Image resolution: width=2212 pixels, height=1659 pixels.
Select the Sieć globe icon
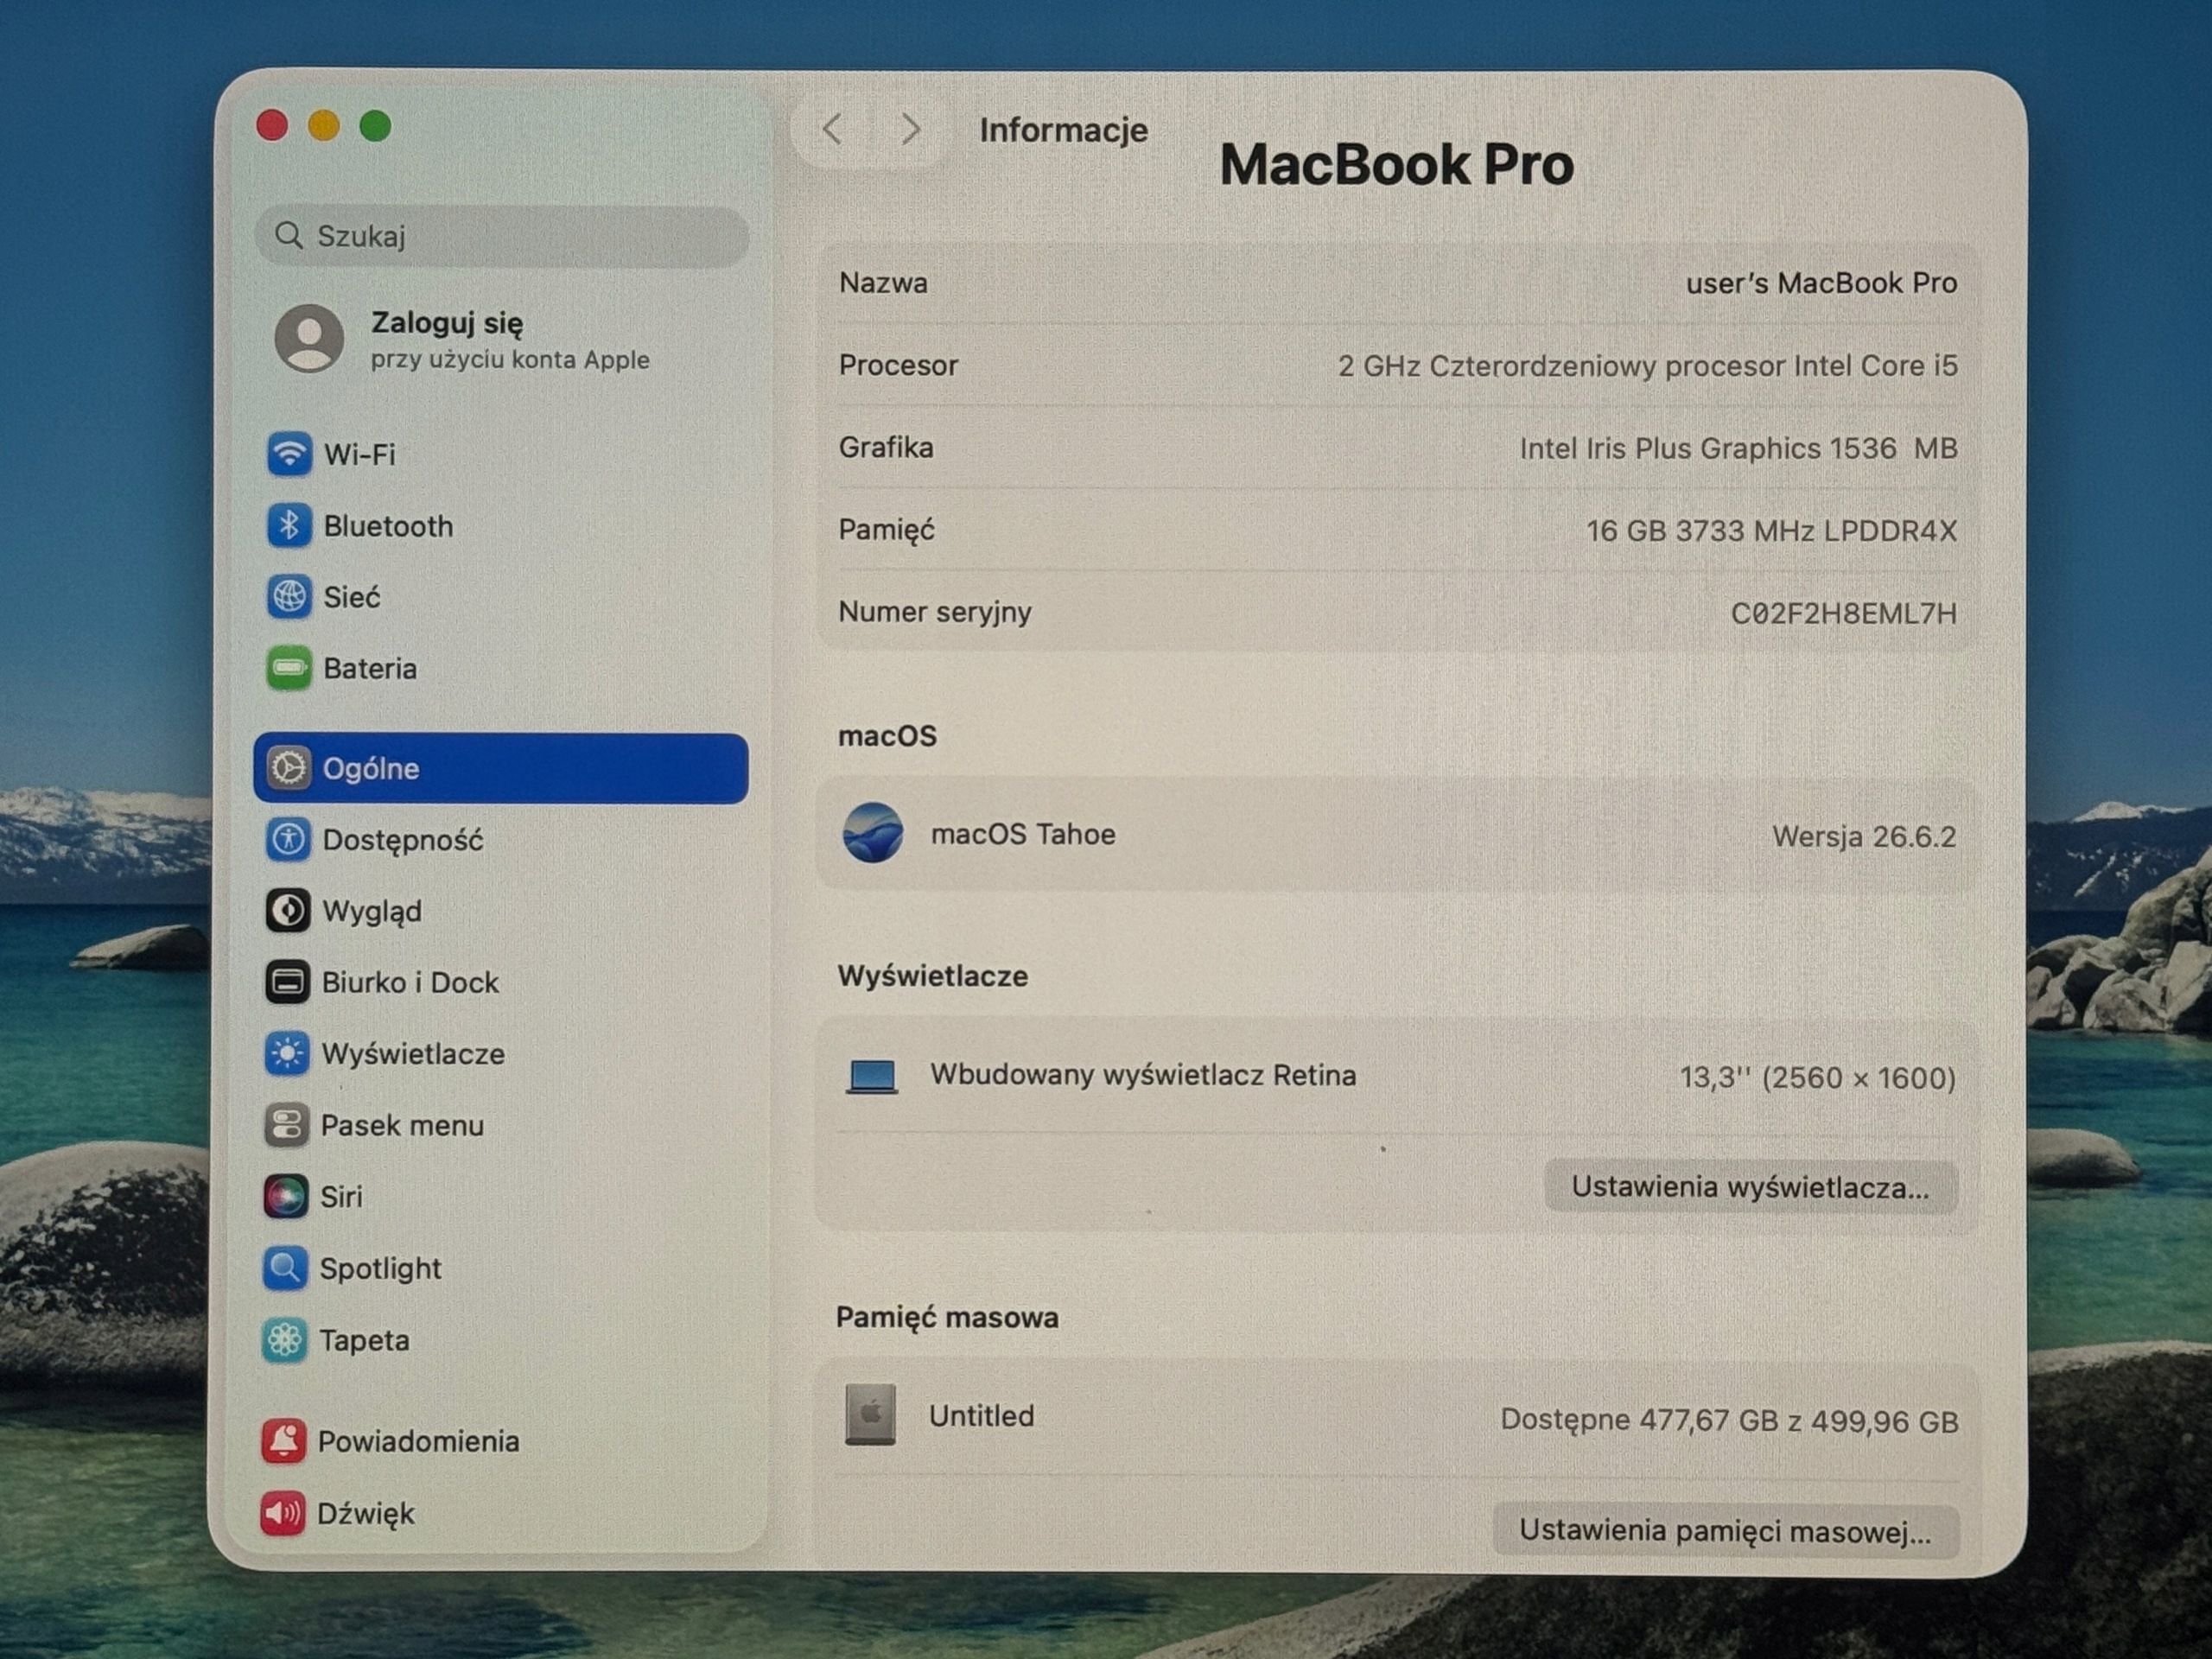tap(289, 597)
